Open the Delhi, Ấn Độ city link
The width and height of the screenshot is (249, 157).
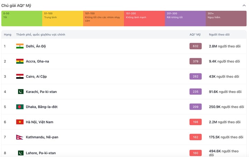[36, 46]
